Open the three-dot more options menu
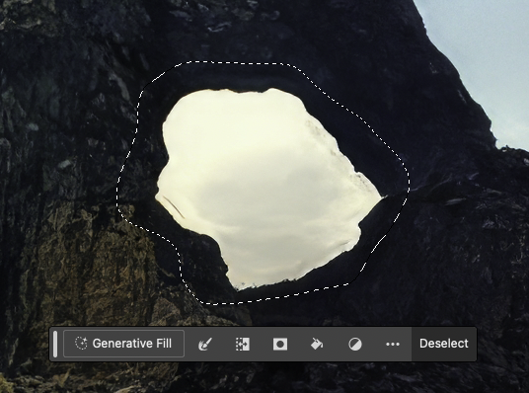Screen dimensions: 529x393 point(393,345)
